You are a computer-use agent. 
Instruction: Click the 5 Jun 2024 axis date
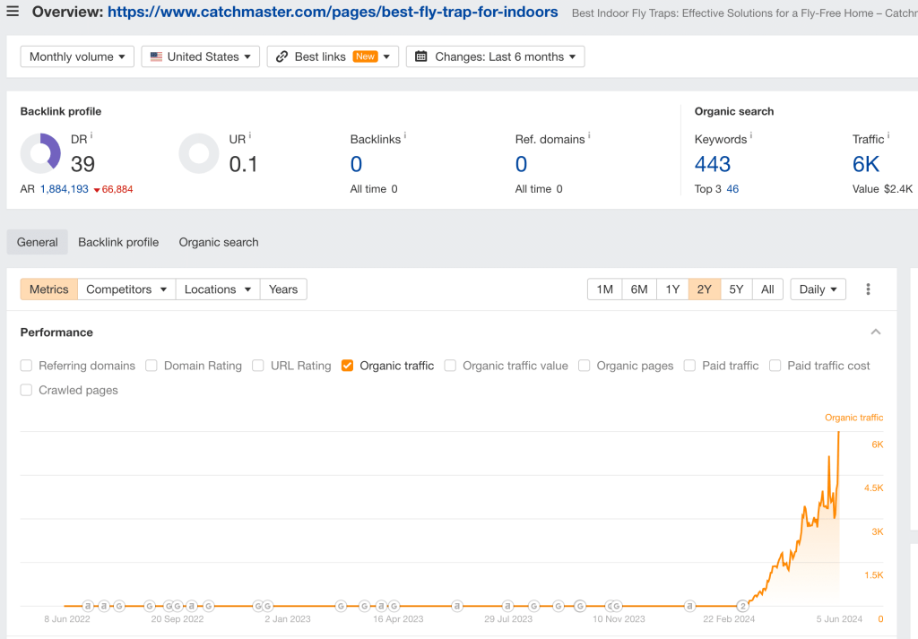(x=839, y=619)
